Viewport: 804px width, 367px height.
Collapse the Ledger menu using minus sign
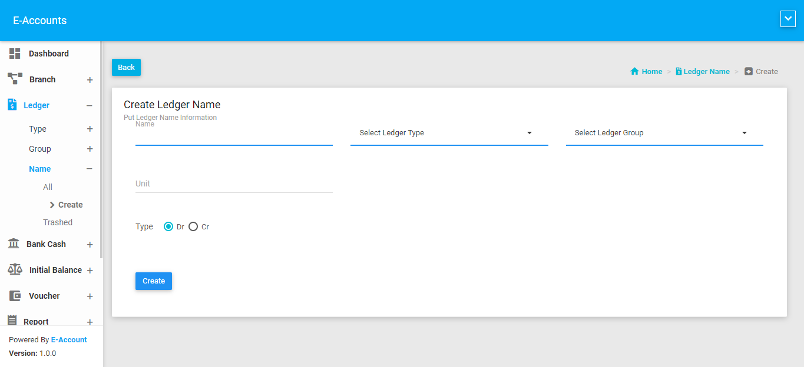click(90, 106)
